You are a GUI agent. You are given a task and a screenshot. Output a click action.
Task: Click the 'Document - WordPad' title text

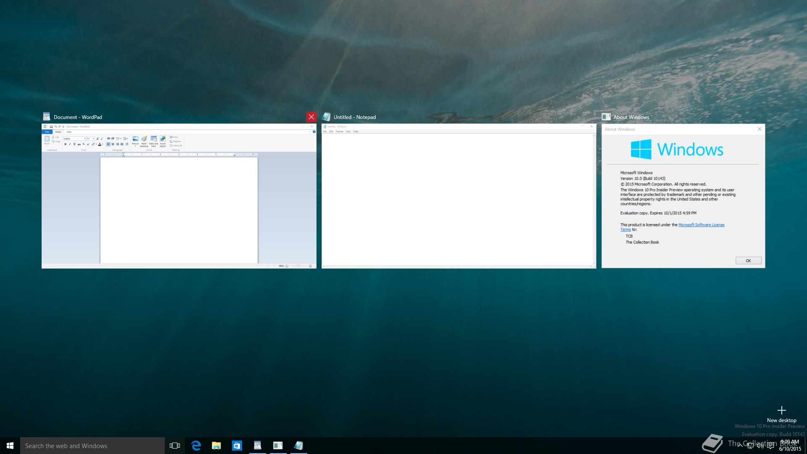78,117
